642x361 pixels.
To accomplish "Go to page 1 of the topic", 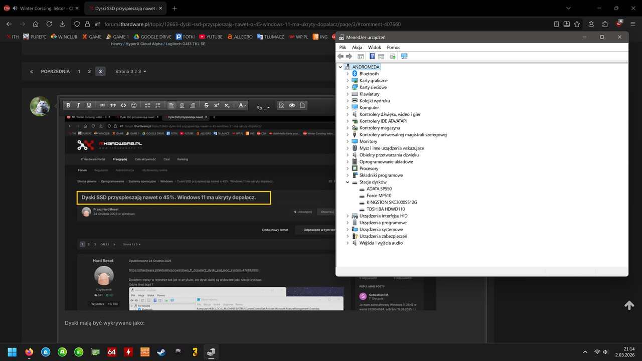I will (79, 72).
